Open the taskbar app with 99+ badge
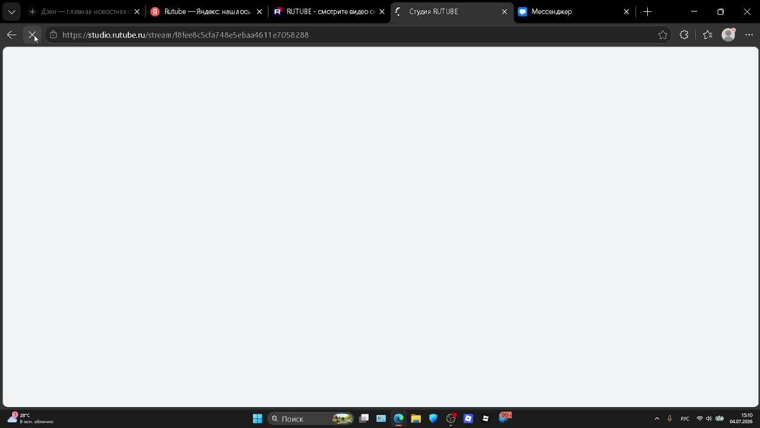760x428 pixels. point(504,417)
